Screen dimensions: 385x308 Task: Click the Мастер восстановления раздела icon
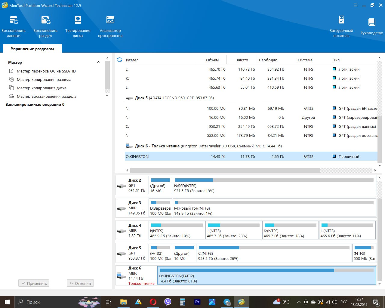pyautogui.click(x=11, y=96)
